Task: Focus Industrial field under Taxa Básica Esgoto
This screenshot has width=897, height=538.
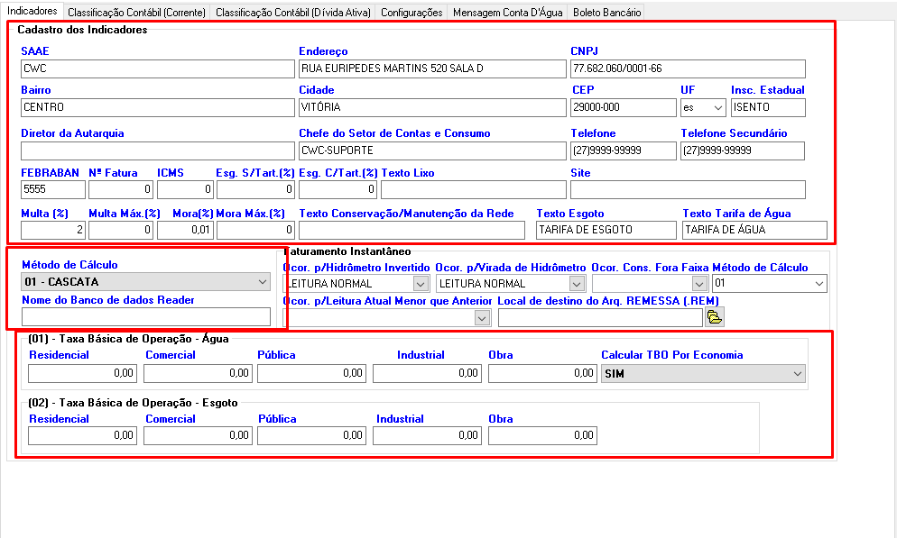Action: click(427, 436)
